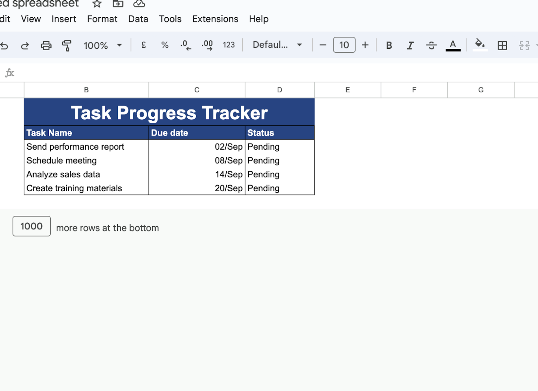The image size is (538, 391).
Task: Open the Extensions menu
Action: point(215,19)
